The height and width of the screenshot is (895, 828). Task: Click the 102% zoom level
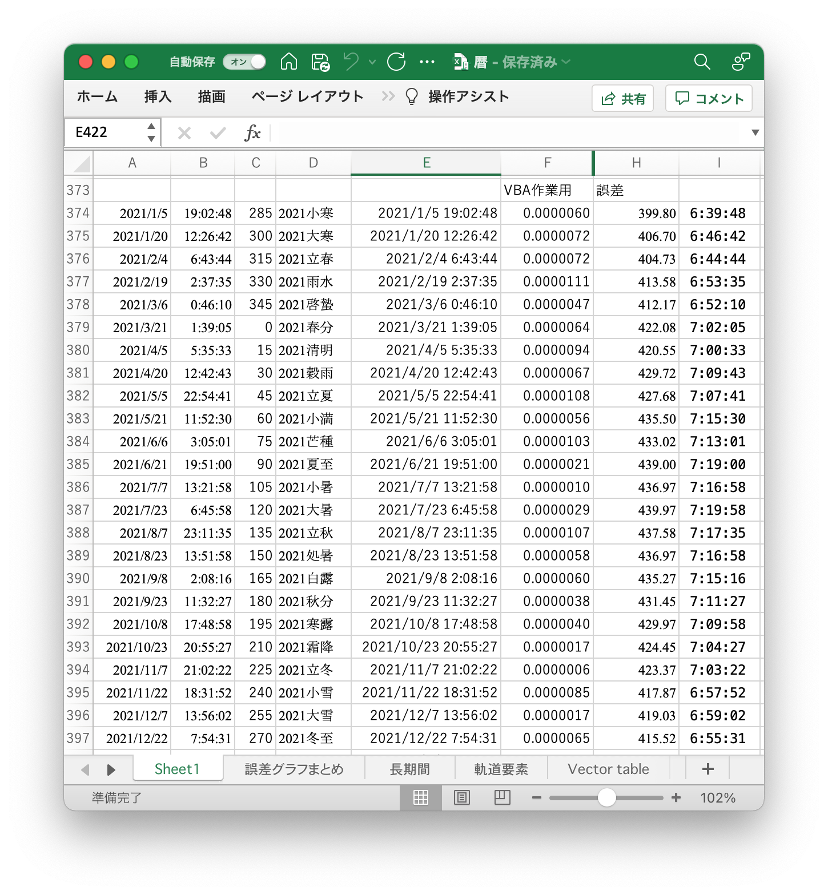(718, 797)
